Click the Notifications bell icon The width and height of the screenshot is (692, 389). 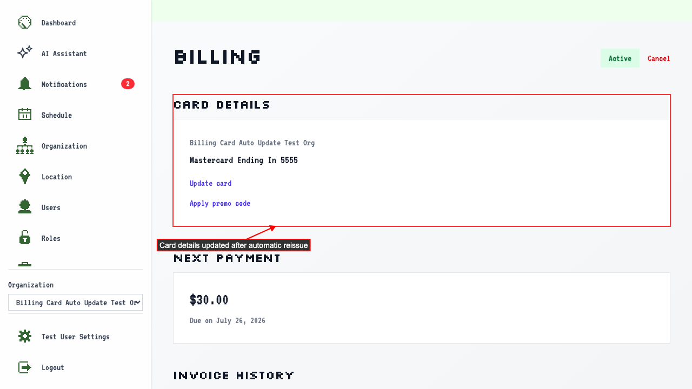coord(25,84)
